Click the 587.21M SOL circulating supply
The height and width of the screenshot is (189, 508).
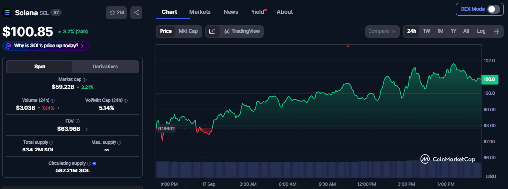[x=72, y=170]
